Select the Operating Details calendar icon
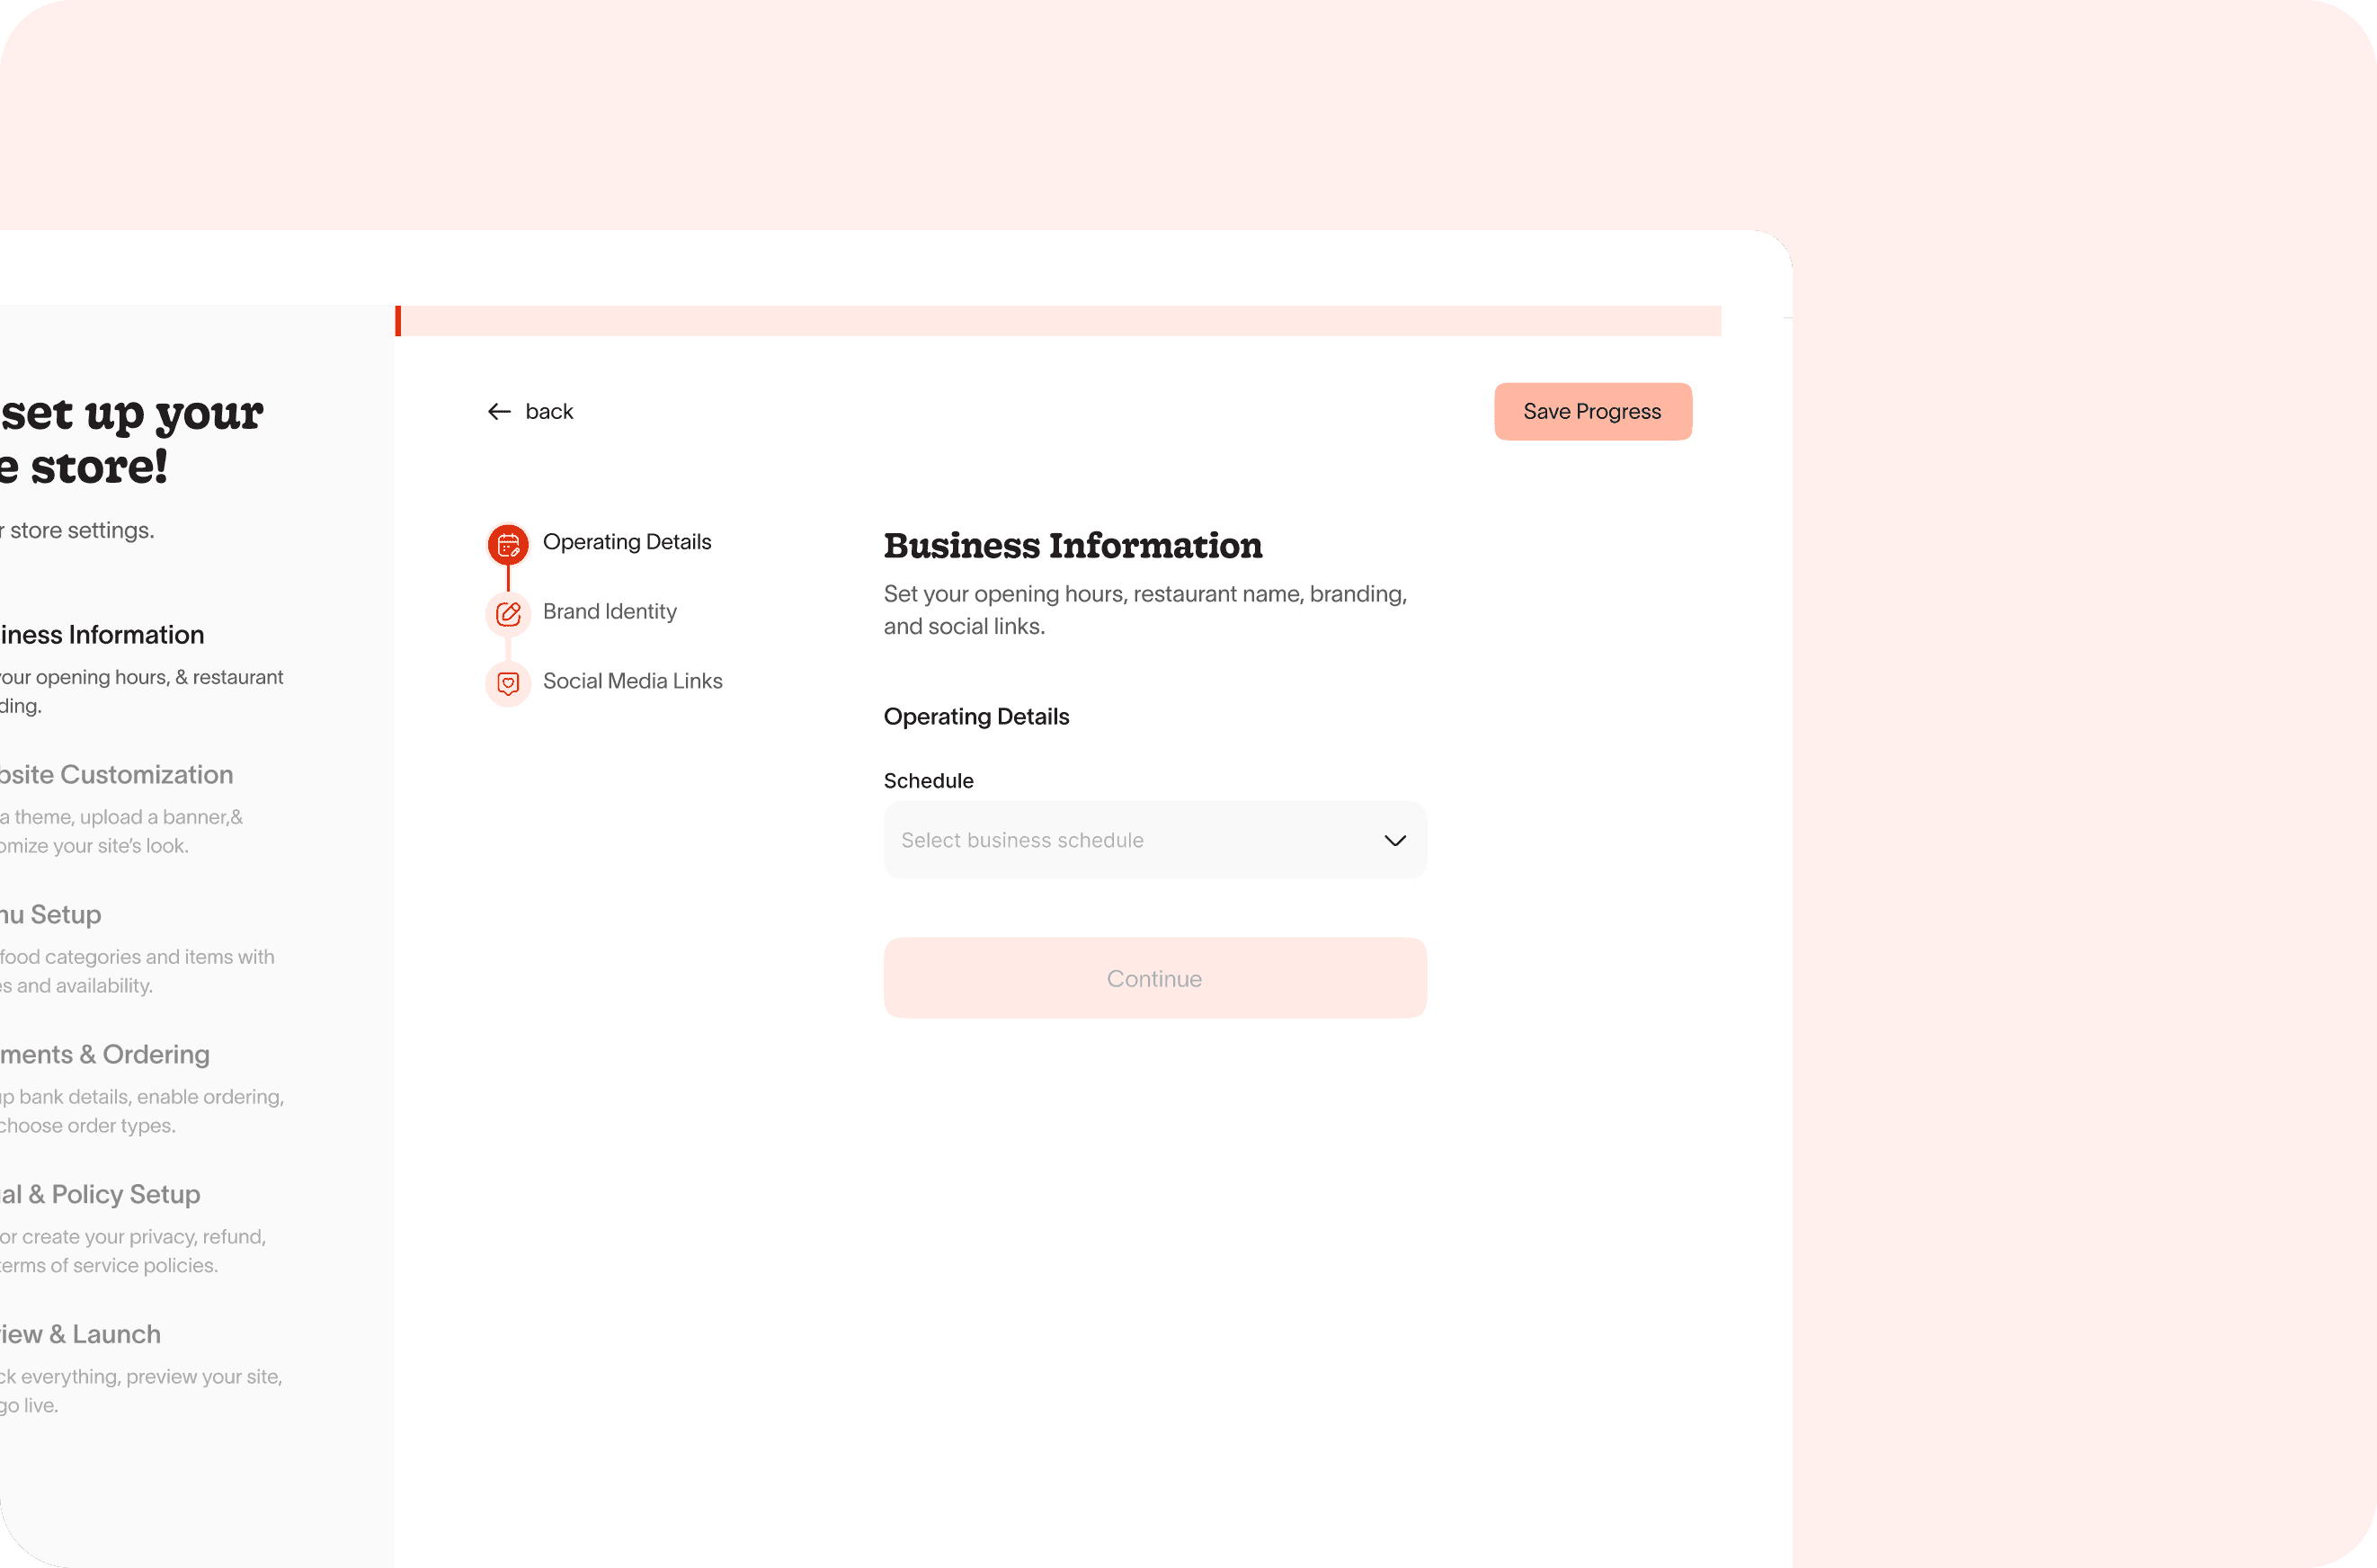This screenshot has width=2377, height=1568. 508,544
